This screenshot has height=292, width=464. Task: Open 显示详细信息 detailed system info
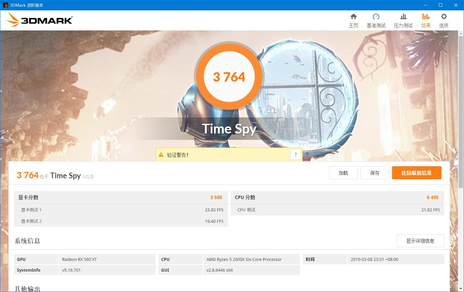tap(420, 240)
